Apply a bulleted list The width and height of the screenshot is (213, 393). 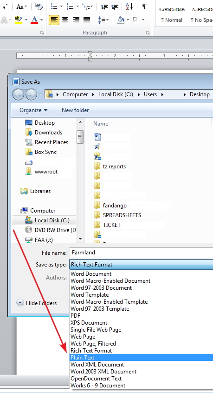tap(54, 7)
